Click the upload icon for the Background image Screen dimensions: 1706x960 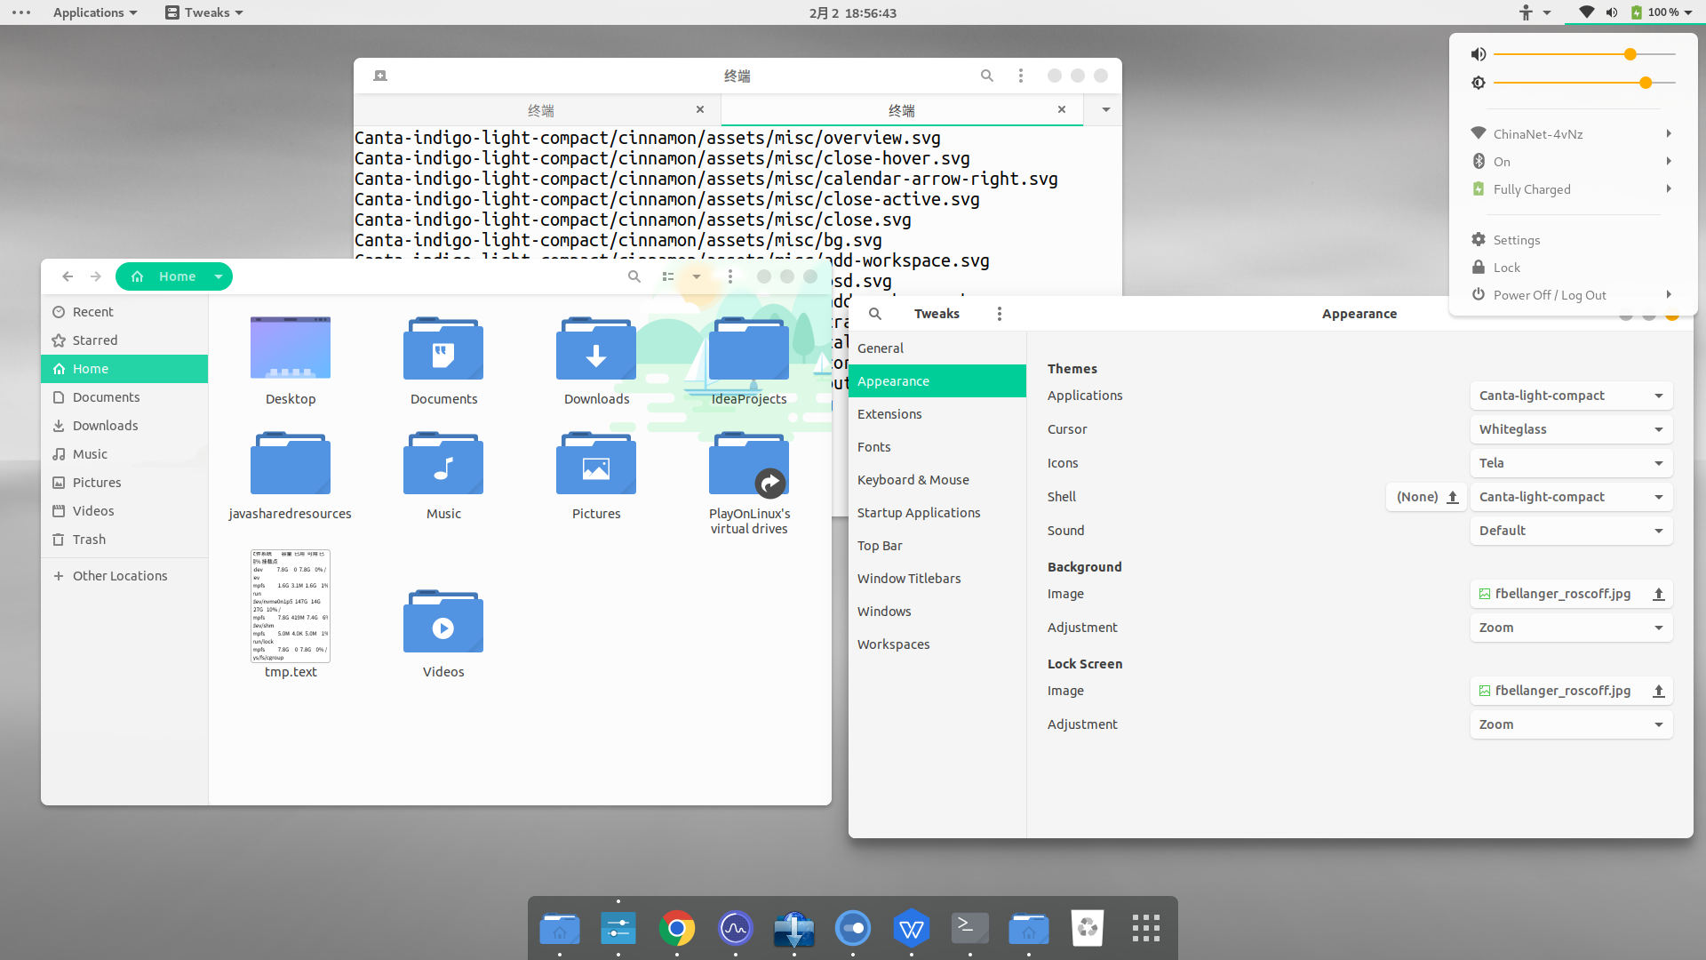(1658, 594)
